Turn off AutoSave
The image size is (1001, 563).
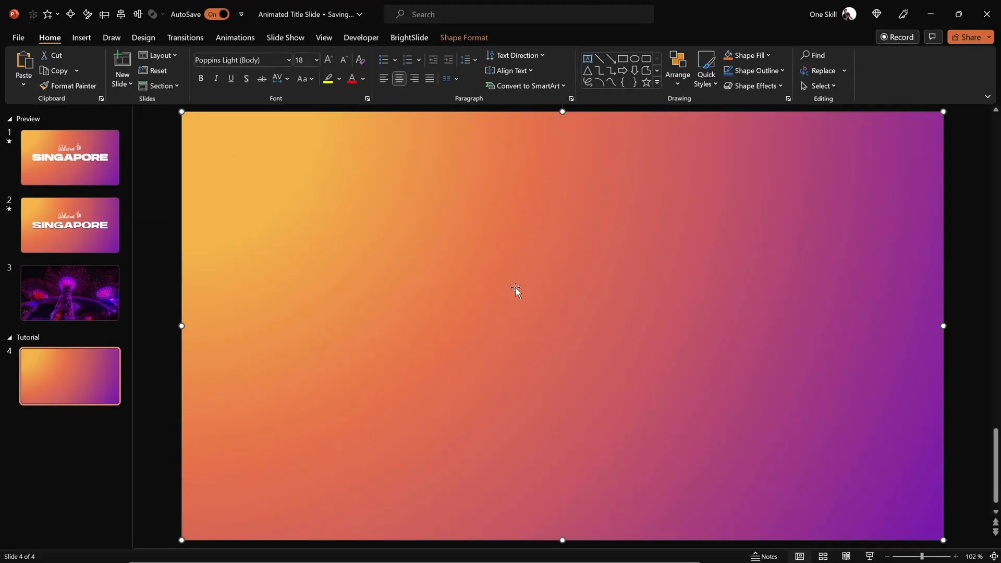218,14
